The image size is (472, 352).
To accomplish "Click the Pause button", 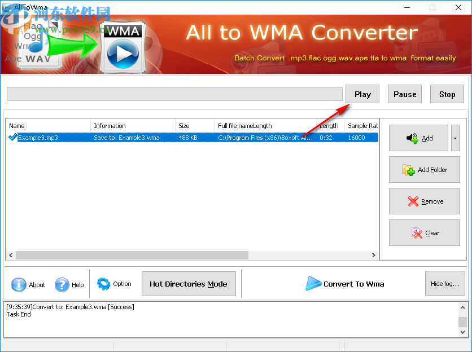I will [x=404, y=94].
